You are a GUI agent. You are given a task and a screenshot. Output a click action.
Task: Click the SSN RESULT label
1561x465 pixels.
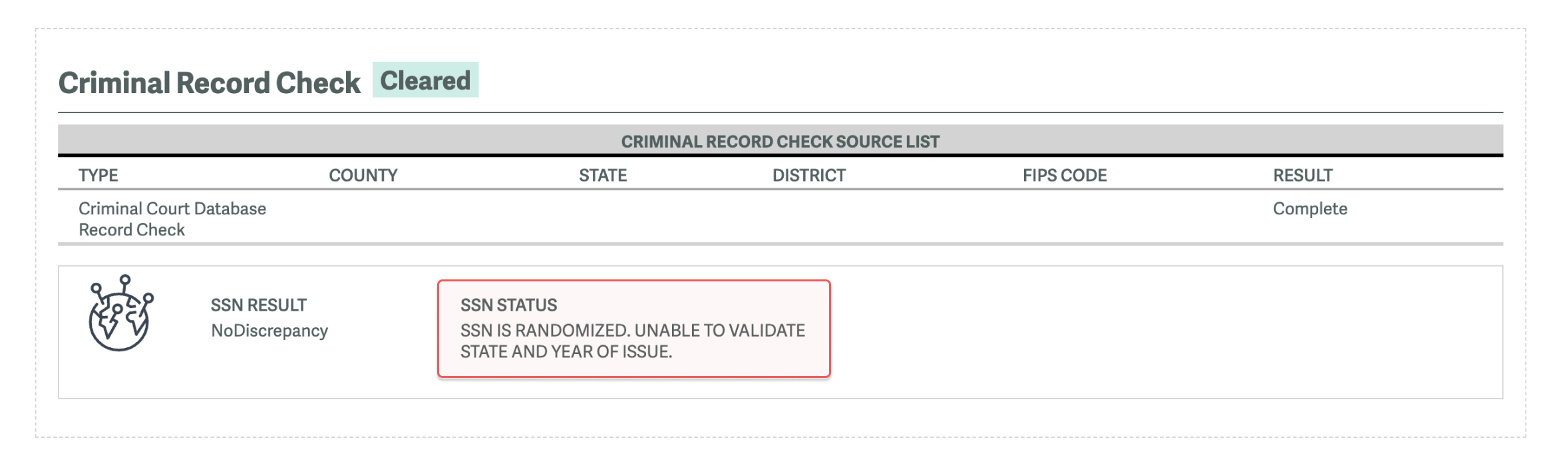click(x=259, y=305)
